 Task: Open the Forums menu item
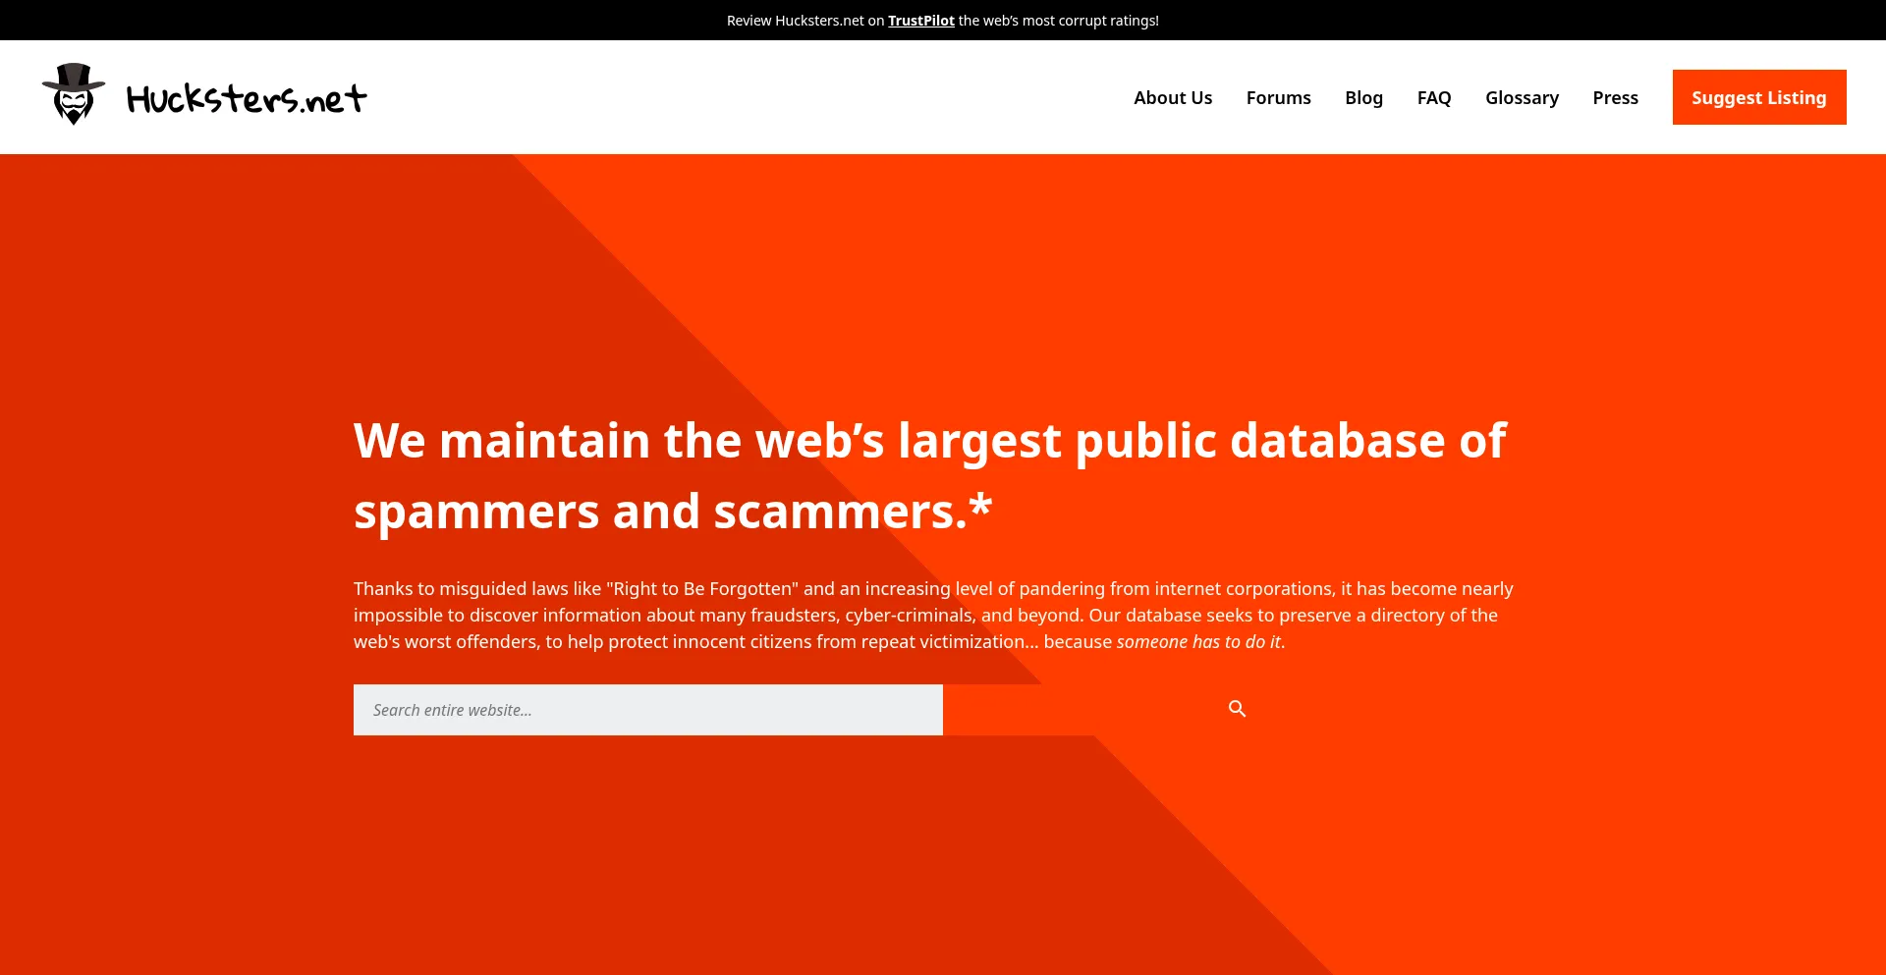pos(1278,98)
